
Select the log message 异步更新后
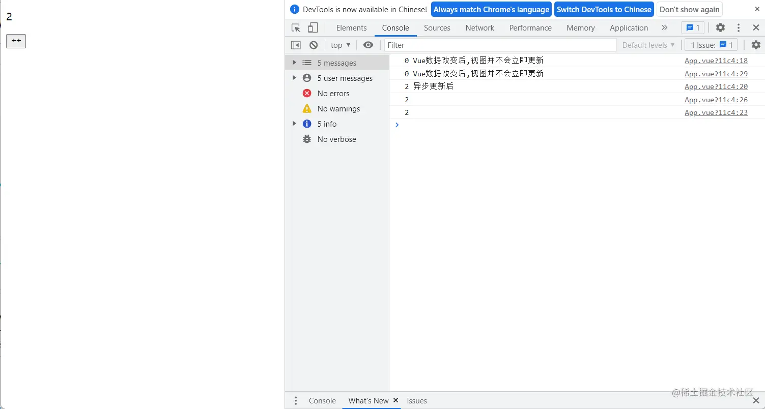point(433,86)
